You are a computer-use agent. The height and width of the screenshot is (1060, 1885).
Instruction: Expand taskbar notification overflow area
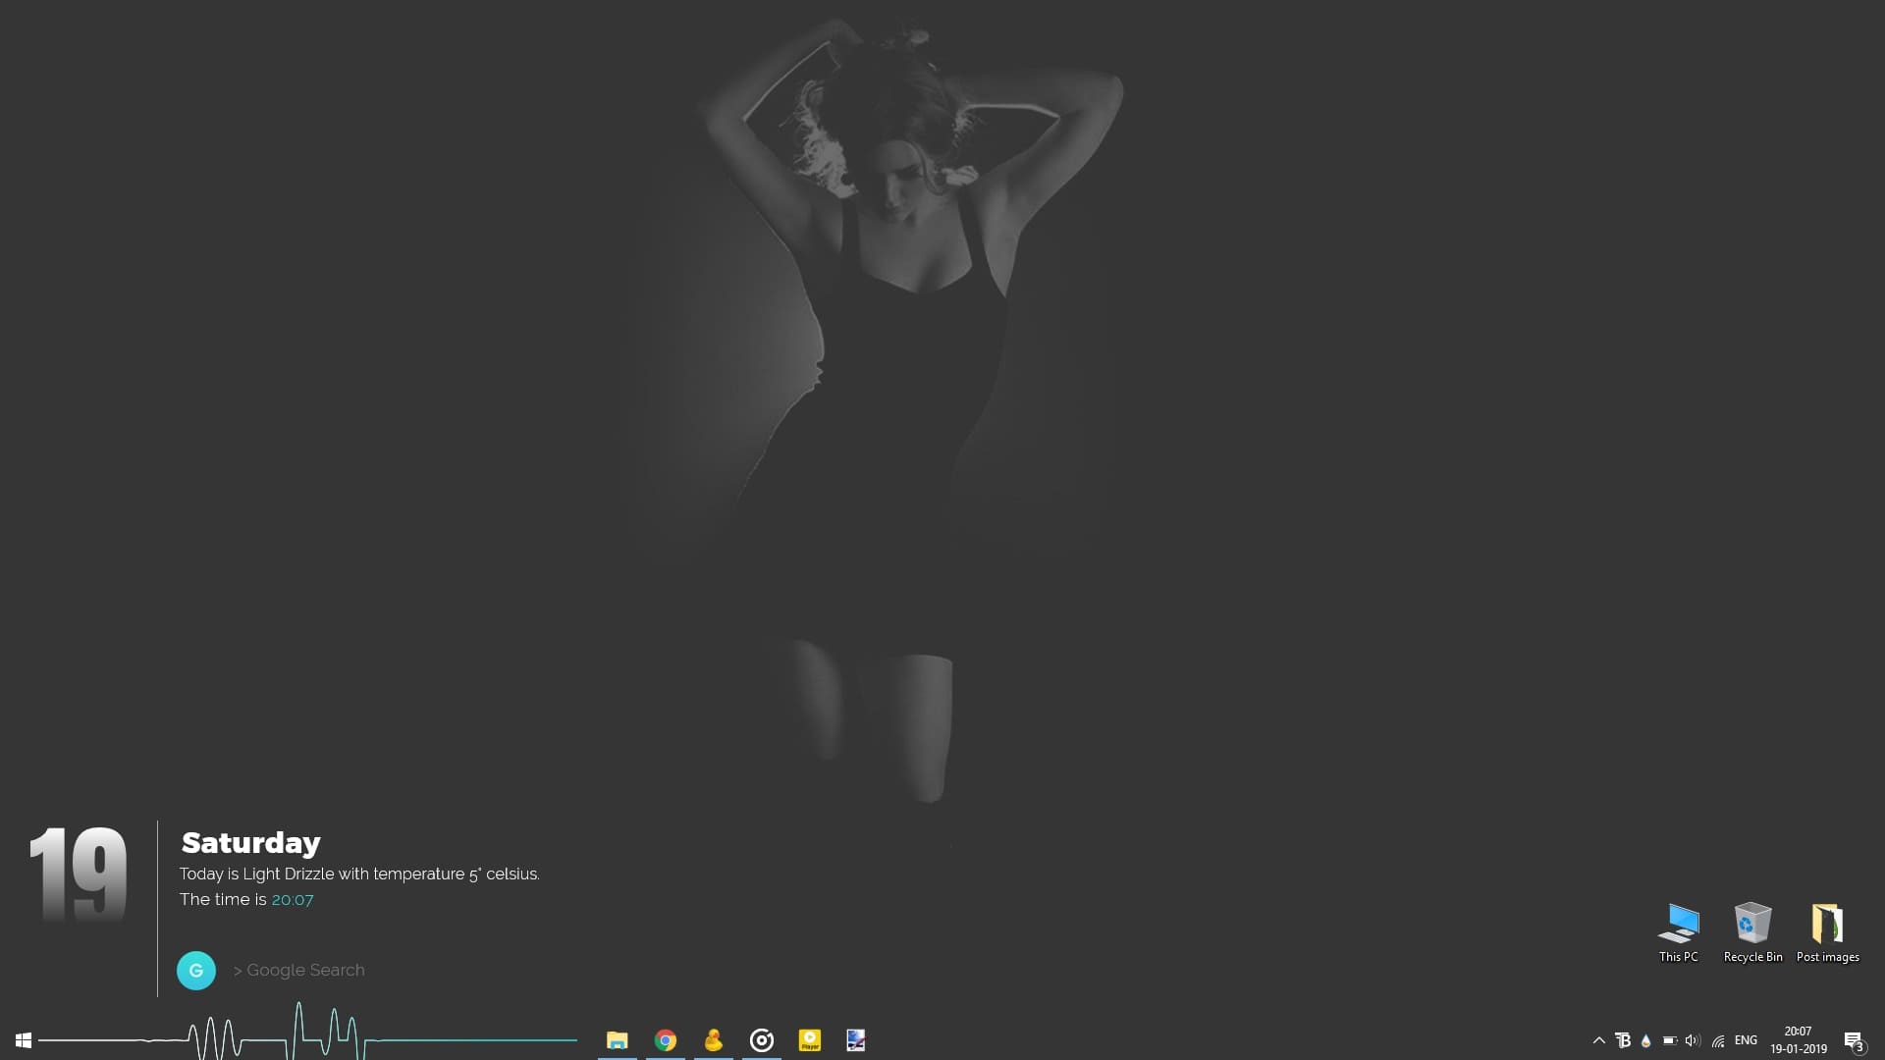point(1597,1039)
